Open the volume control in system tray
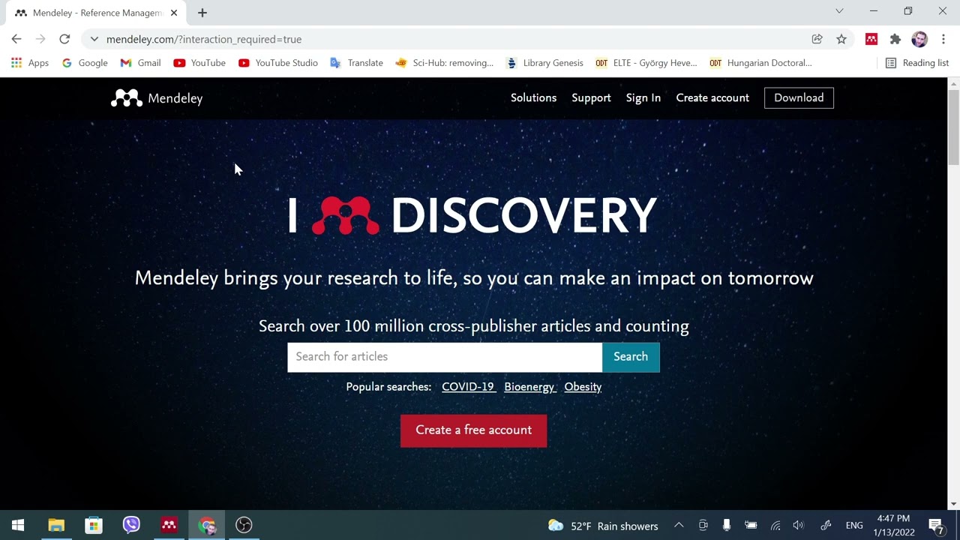 pos(798,526)
